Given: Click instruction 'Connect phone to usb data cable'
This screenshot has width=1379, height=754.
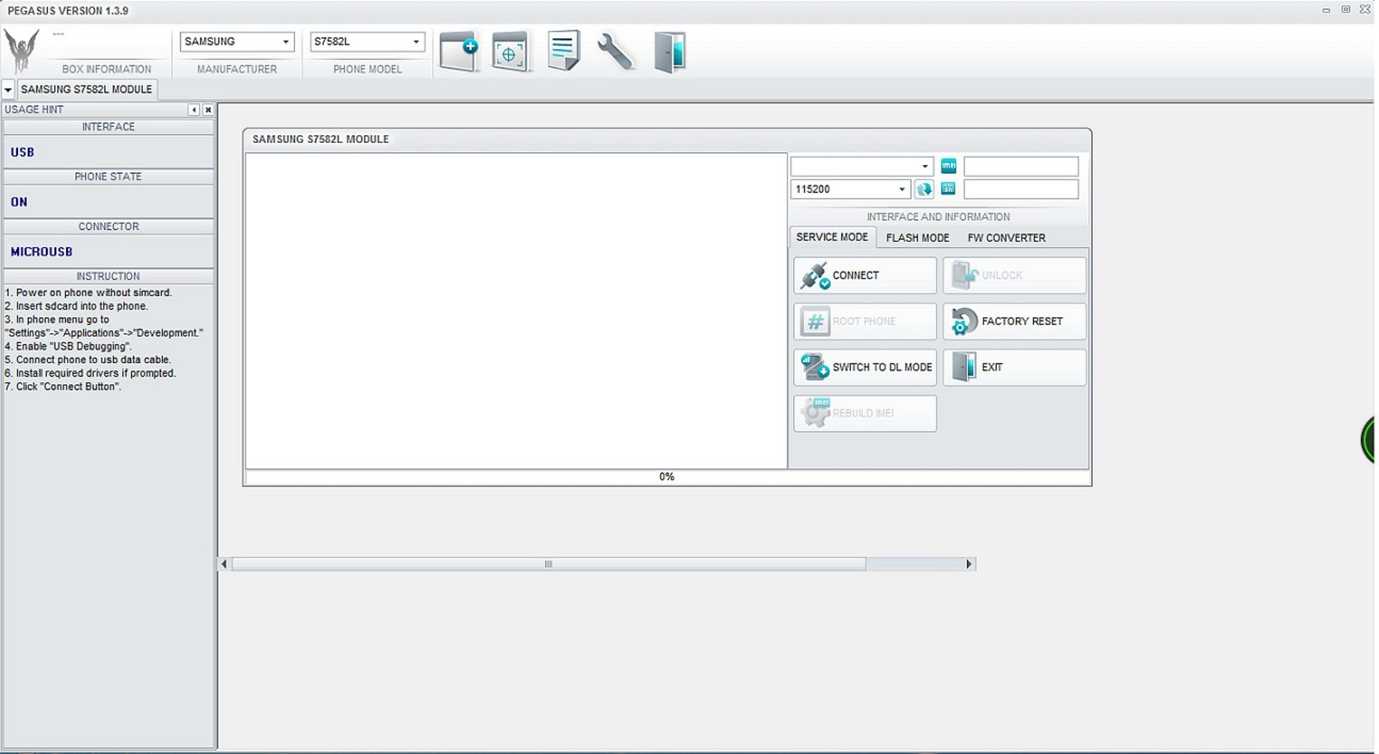Looking at the screenshot, I should point(88,360).
